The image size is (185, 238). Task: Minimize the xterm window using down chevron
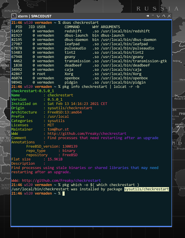coord(158,16)
